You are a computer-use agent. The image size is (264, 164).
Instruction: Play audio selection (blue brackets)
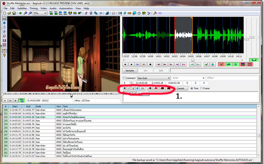tap(138, 64)
